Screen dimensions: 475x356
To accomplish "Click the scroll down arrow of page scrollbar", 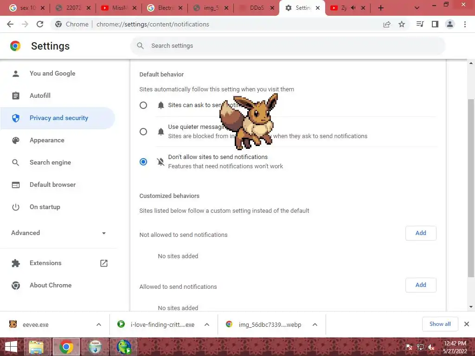I will pos(471,307).
